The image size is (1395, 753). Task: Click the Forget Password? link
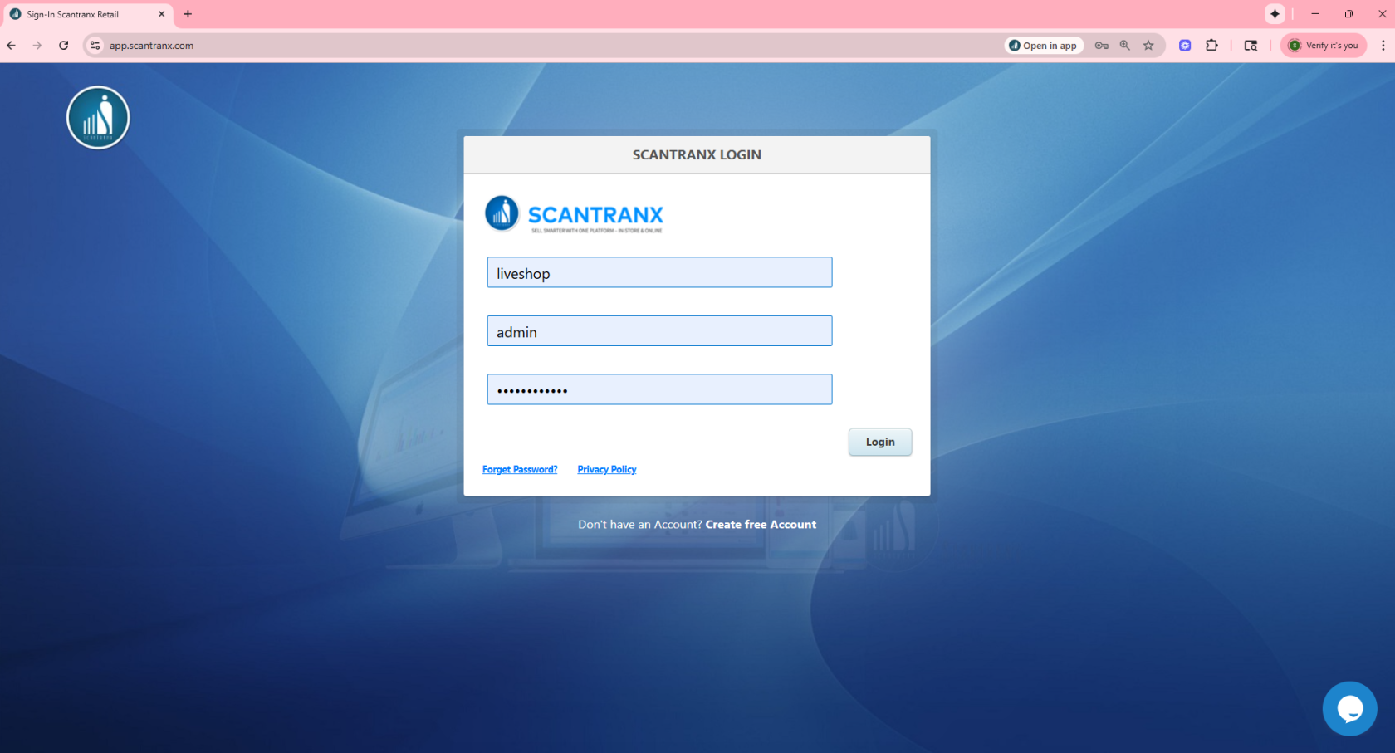point(520,470)
